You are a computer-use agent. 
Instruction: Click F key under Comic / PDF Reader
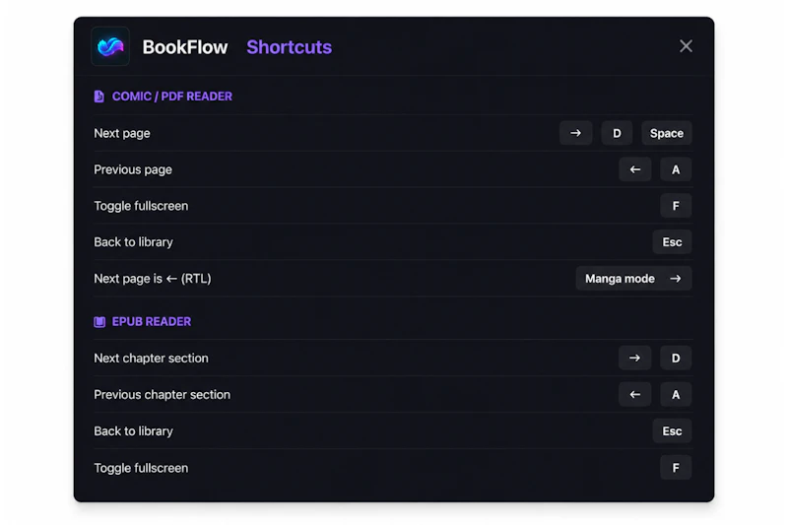pyautogui.click(x=676, y=206)
